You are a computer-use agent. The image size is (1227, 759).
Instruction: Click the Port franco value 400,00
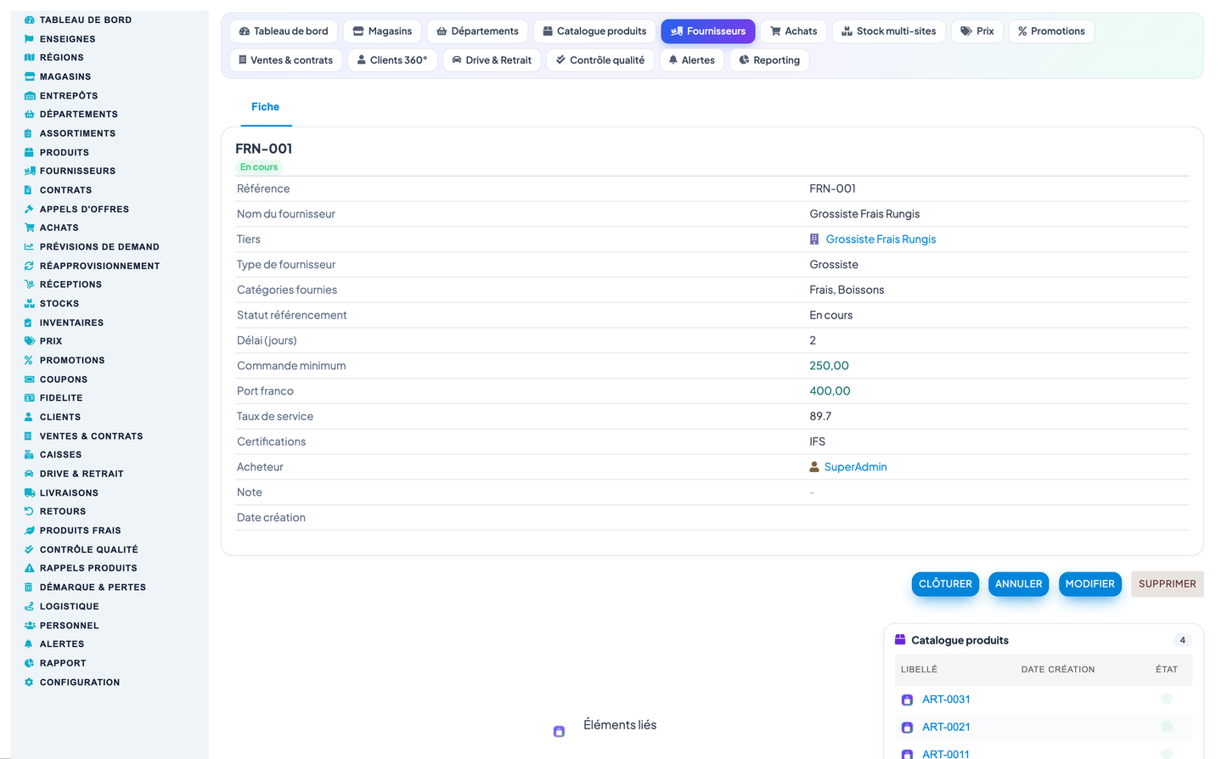click(830, 391)
